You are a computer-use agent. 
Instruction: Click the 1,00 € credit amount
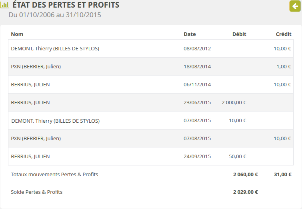pyautogui.click(x=284, y=67)
